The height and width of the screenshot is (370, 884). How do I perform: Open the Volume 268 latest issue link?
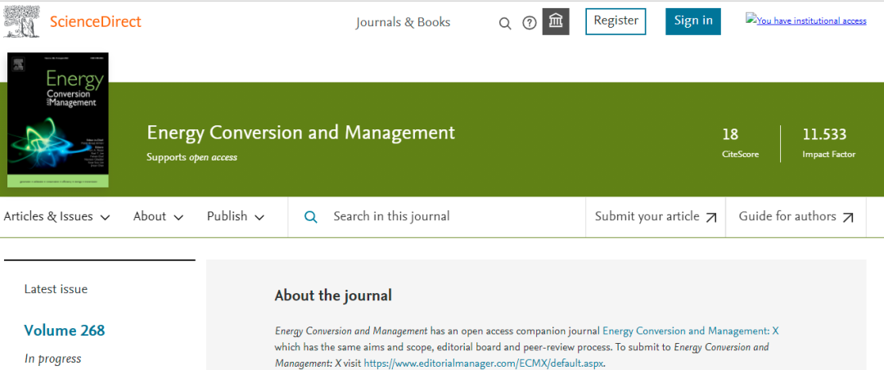coord(65,331)
